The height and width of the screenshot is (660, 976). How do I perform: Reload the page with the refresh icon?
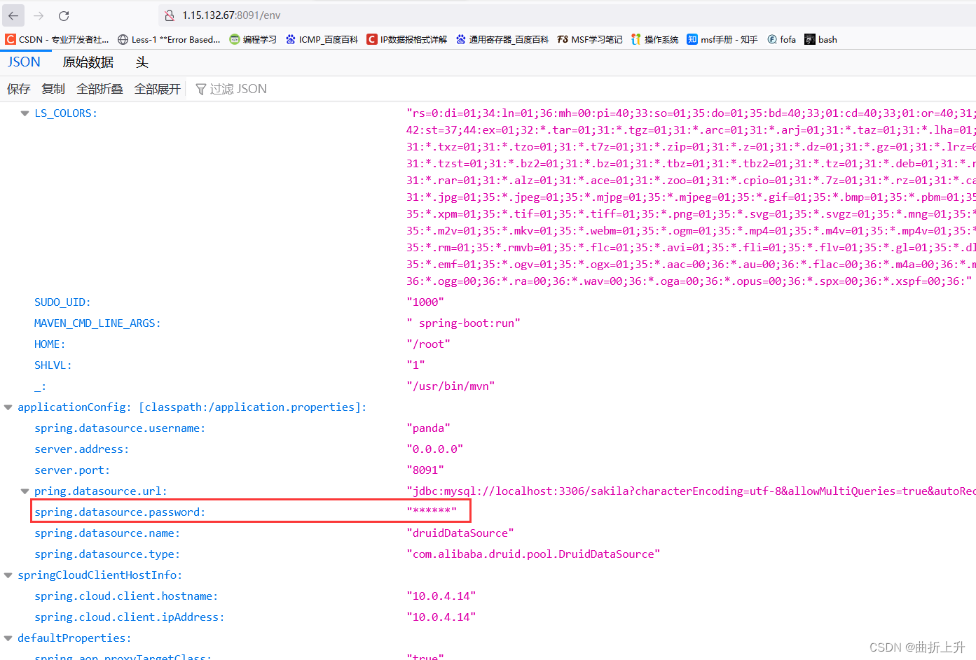point(64,15)
